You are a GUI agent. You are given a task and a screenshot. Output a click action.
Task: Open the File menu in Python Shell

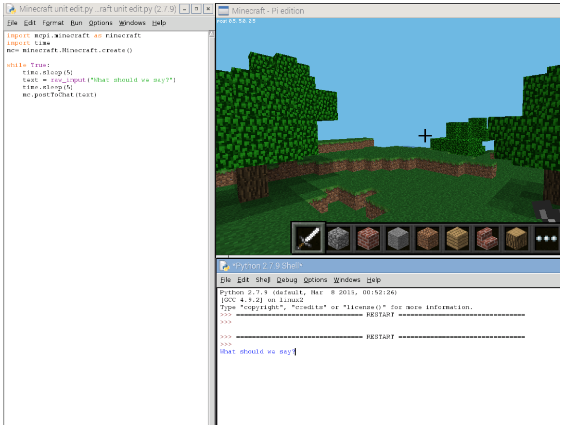click(226, 280)
